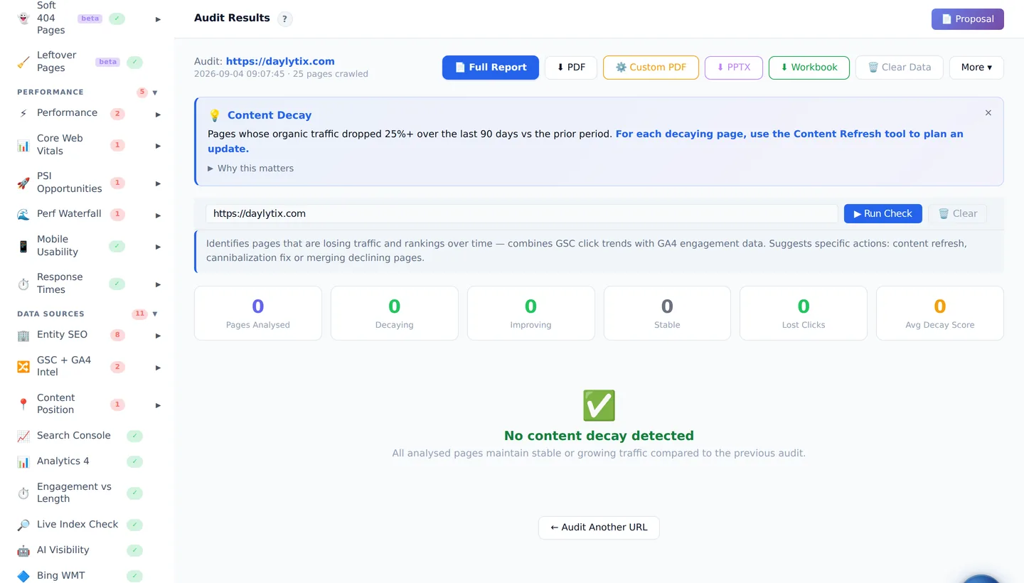Click the 'No content decay detected' message
Image resolution: width=1024 pixels, height=583 pixels.
599,436
